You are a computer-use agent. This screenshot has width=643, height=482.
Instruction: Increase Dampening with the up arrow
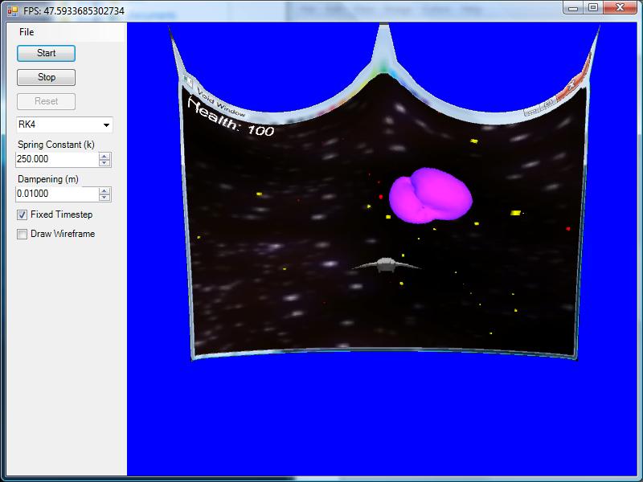[104, 190]
